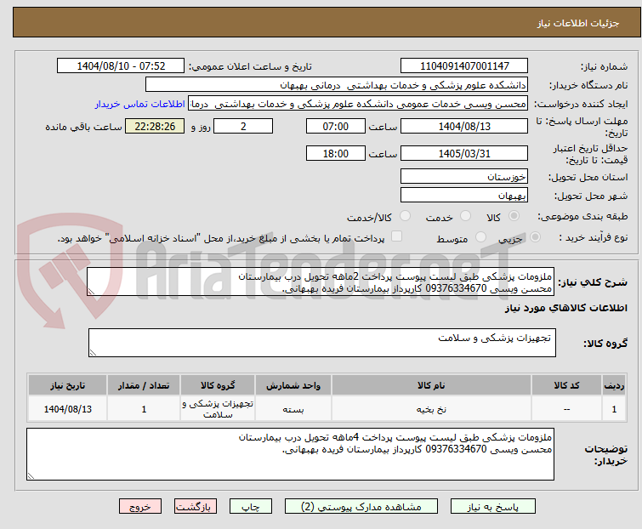
Task: Click the 'نام کالا' column header
Action: [x=431, y=385]
